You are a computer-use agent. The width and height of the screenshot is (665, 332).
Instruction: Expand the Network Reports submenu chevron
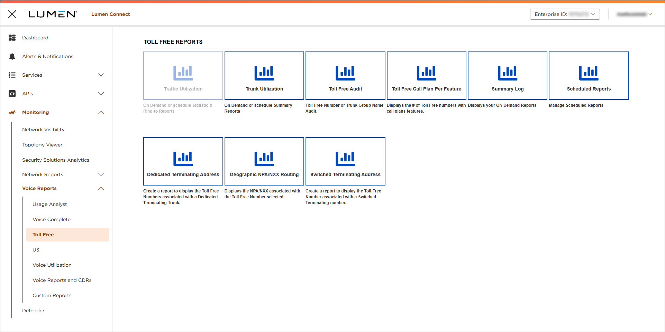coord(101,174)
